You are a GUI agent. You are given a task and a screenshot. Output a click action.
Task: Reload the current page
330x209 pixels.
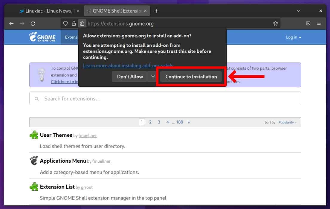coord(33,23)
